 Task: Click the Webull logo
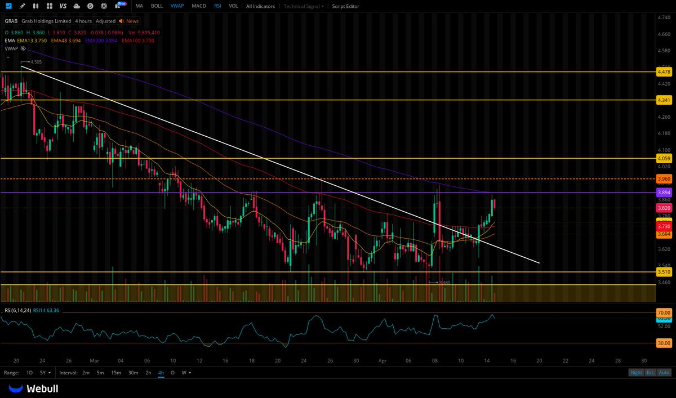coord(33,388)
